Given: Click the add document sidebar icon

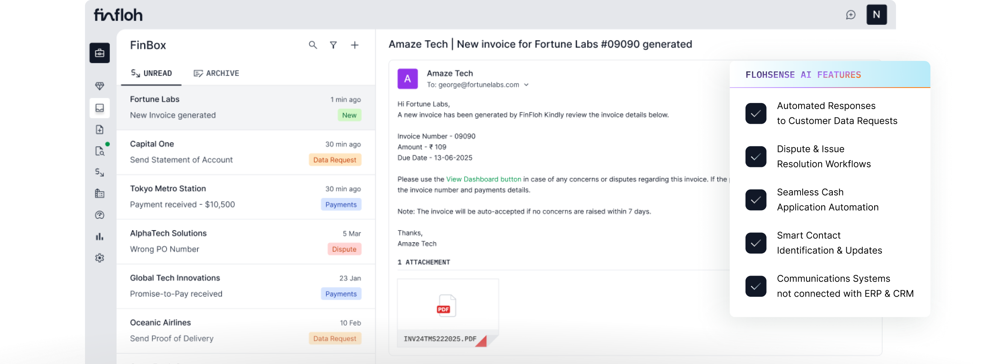Looking at the screenshot, I should tap(99, 129).
